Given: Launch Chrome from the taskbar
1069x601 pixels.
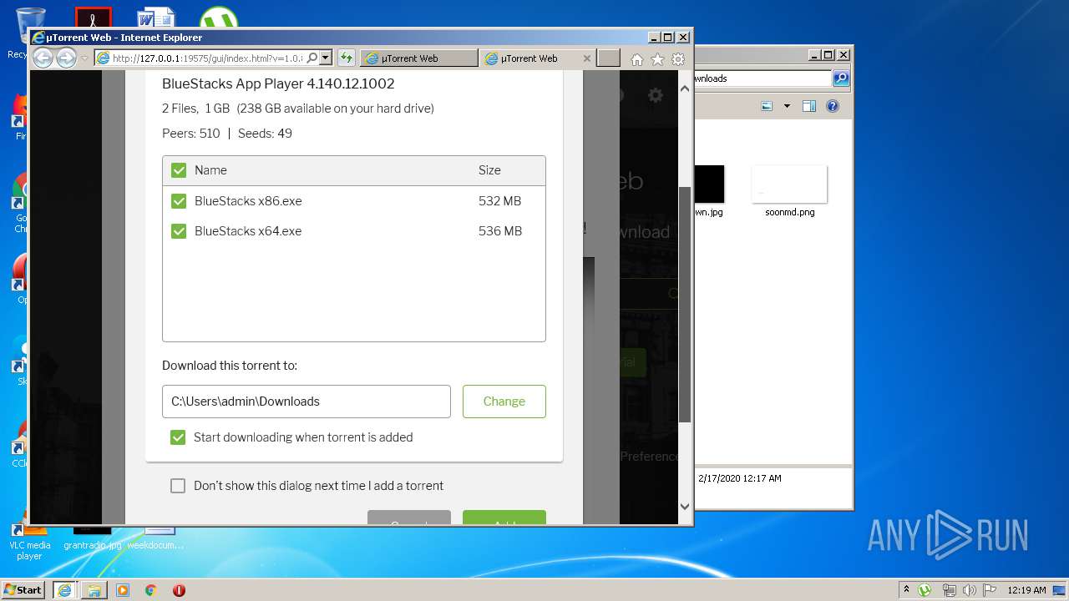Looking at the screenshot, I should coord(151,590).
